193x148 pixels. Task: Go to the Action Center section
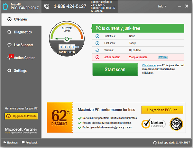click(22, 58)
